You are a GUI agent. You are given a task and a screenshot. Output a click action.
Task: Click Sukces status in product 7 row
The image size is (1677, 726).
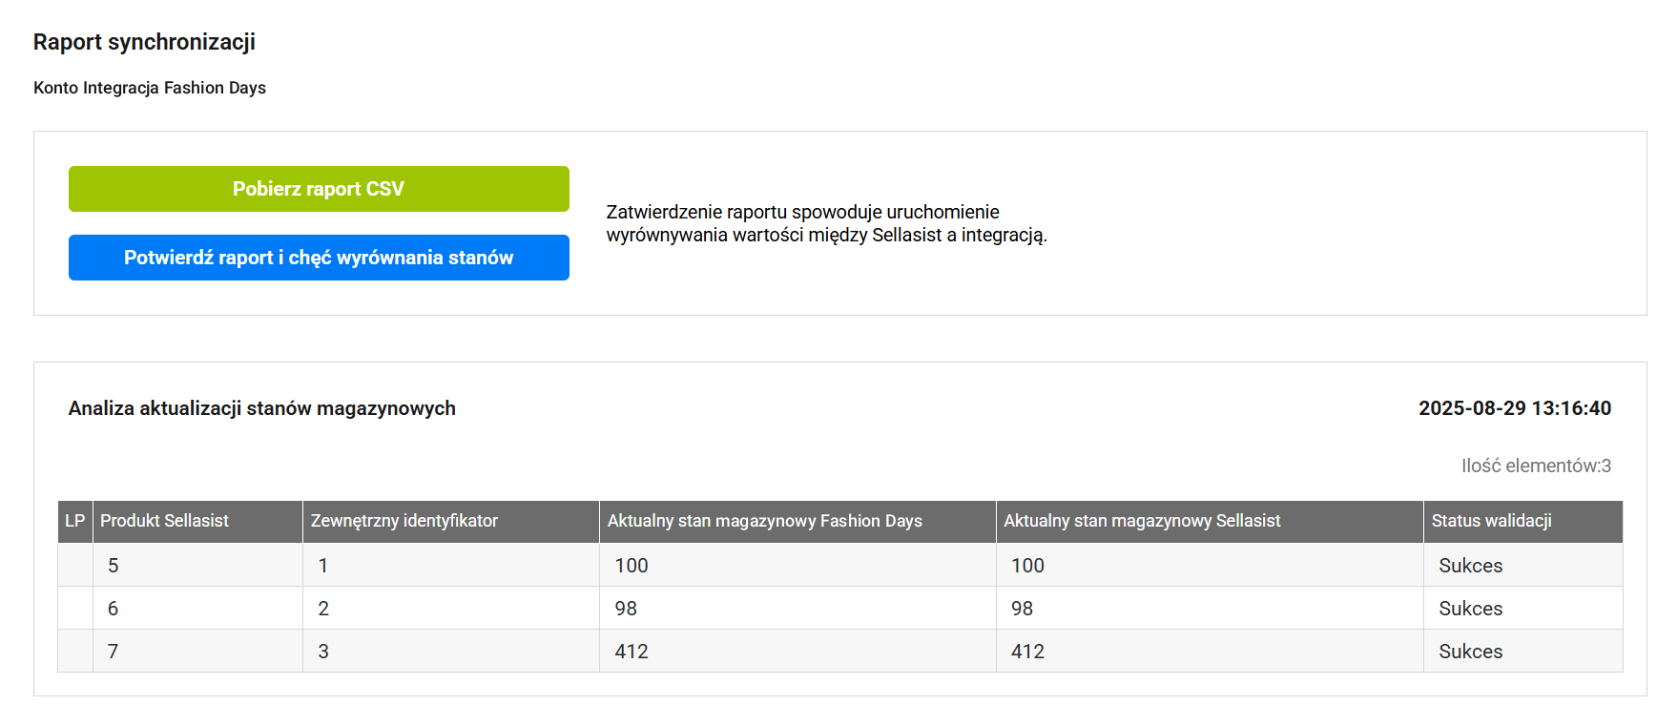click(x=1470, y=652)
